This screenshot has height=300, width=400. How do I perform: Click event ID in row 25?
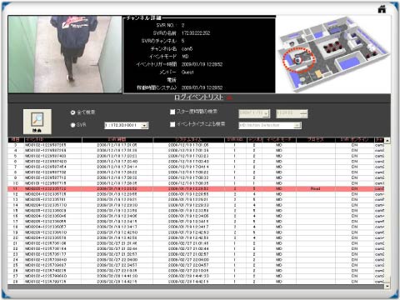click(x=46, y=265)
